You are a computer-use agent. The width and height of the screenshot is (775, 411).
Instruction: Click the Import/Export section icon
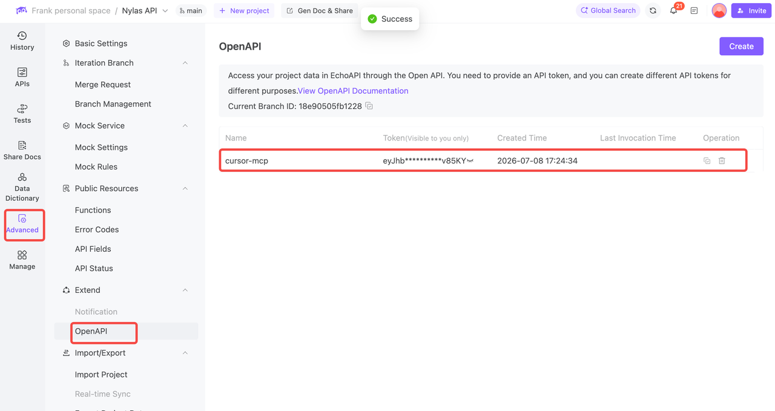tap(66, 353)
